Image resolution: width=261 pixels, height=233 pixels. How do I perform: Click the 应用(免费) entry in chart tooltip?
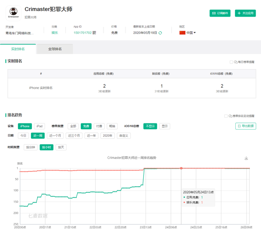(193, 197)
